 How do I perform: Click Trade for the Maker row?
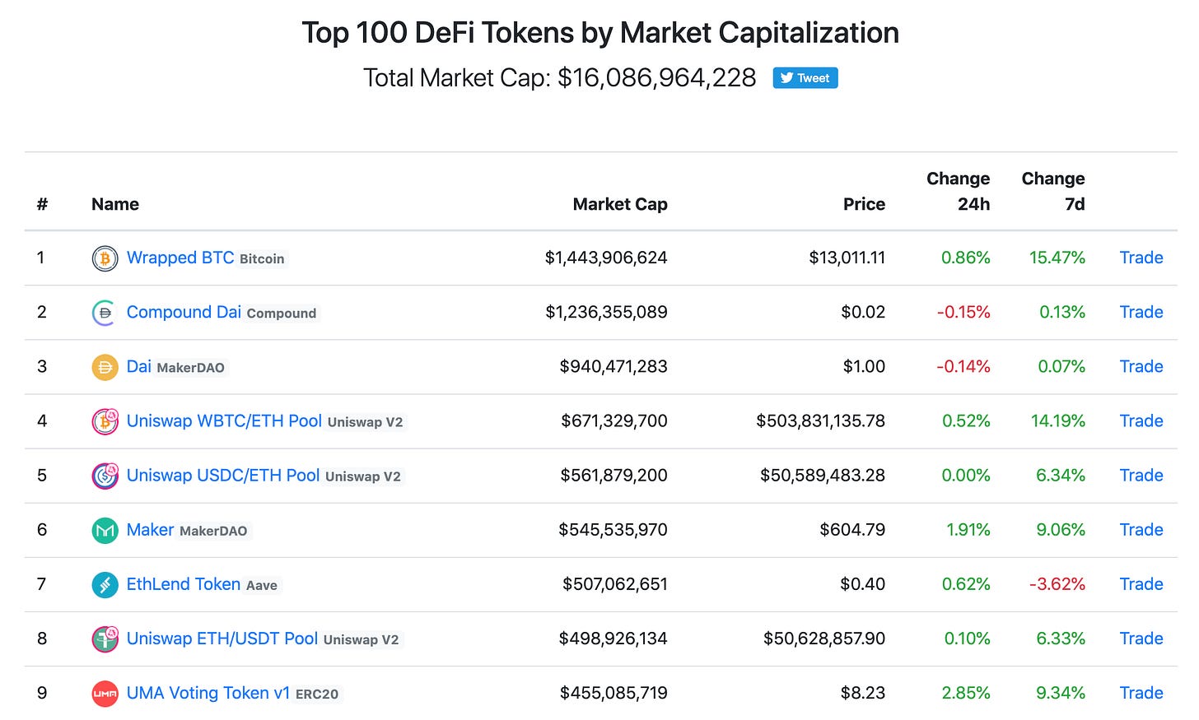[x=1141, y=530]
